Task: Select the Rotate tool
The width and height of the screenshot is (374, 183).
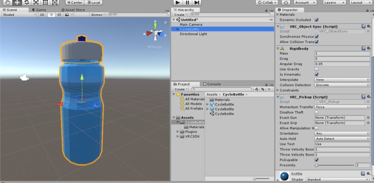Action: coord(26,3)
